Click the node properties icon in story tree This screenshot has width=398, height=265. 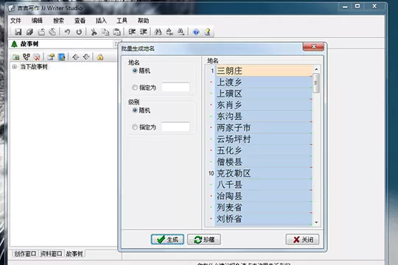click(51, 57)
